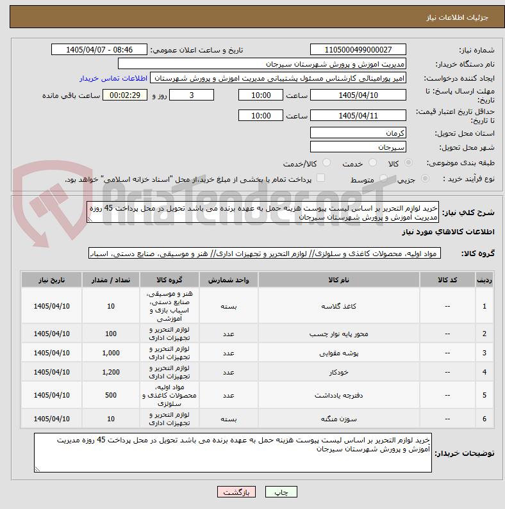Viewport: 505px width, 509px height.
Task: Select the کالا radio button
Action: [408, 163]
